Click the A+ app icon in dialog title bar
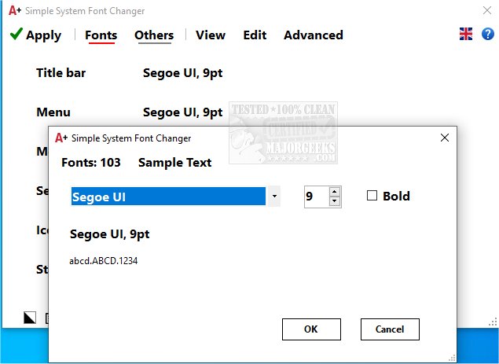 pyautogui.click(x=61, y=138)
